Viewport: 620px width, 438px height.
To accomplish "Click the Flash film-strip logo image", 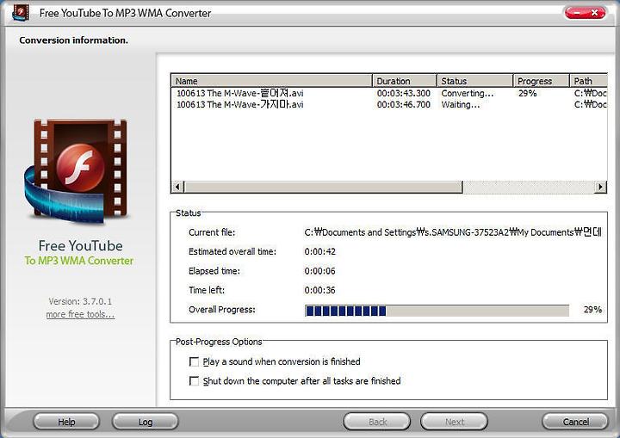I will click(x=77, y=170).
